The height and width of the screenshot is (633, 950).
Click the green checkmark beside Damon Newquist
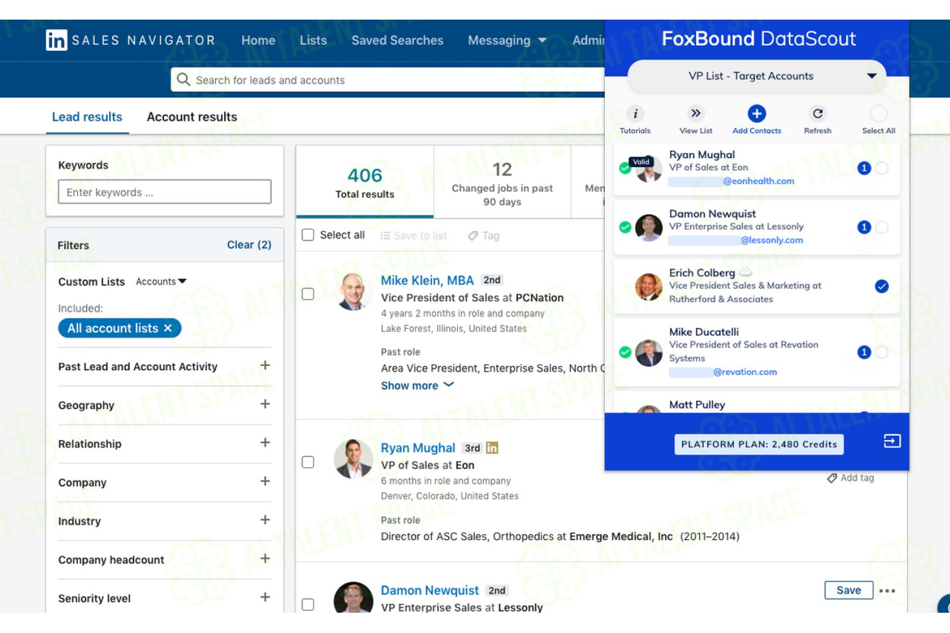click(625, 227)
